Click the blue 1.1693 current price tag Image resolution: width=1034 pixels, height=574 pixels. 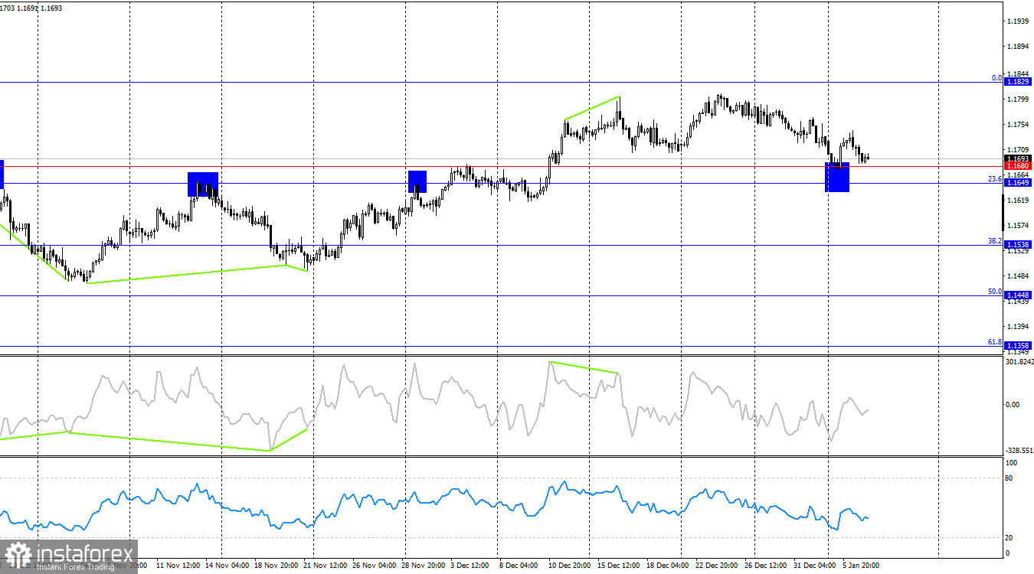pyautogui.click(x=1017, y=158)
